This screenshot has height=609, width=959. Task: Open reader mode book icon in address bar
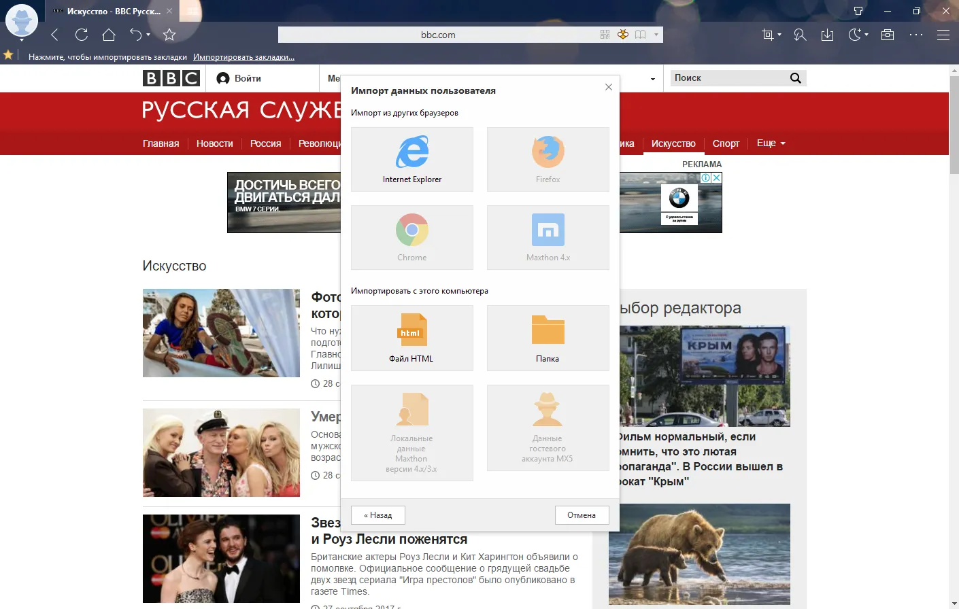640,35
